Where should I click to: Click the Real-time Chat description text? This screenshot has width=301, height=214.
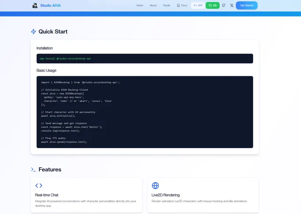85,203
